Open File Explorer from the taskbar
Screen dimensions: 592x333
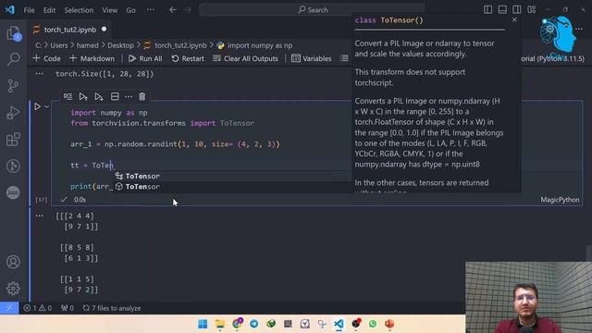[x=220, y=324]
